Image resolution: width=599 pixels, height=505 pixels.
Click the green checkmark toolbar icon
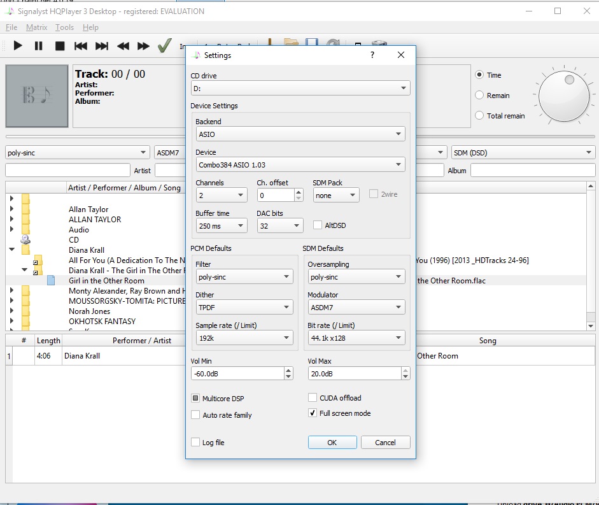[165, 45]
